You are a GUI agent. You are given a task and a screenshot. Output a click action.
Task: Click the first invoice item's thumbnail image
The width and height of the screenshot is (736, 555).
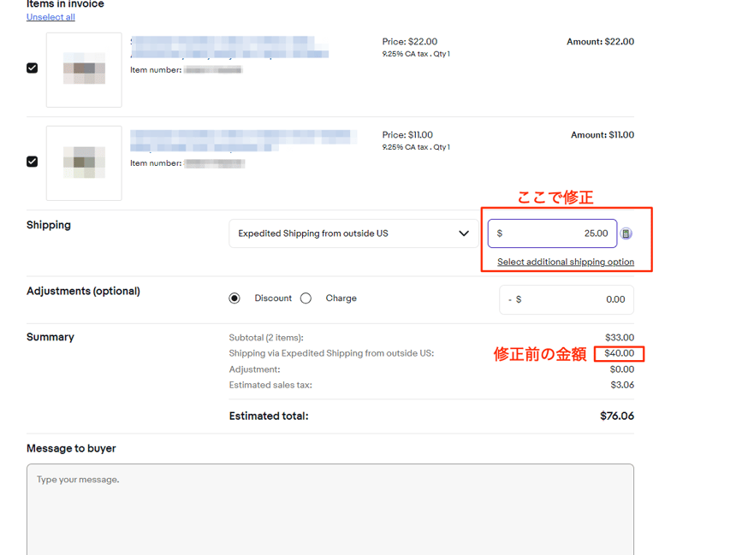84,70
